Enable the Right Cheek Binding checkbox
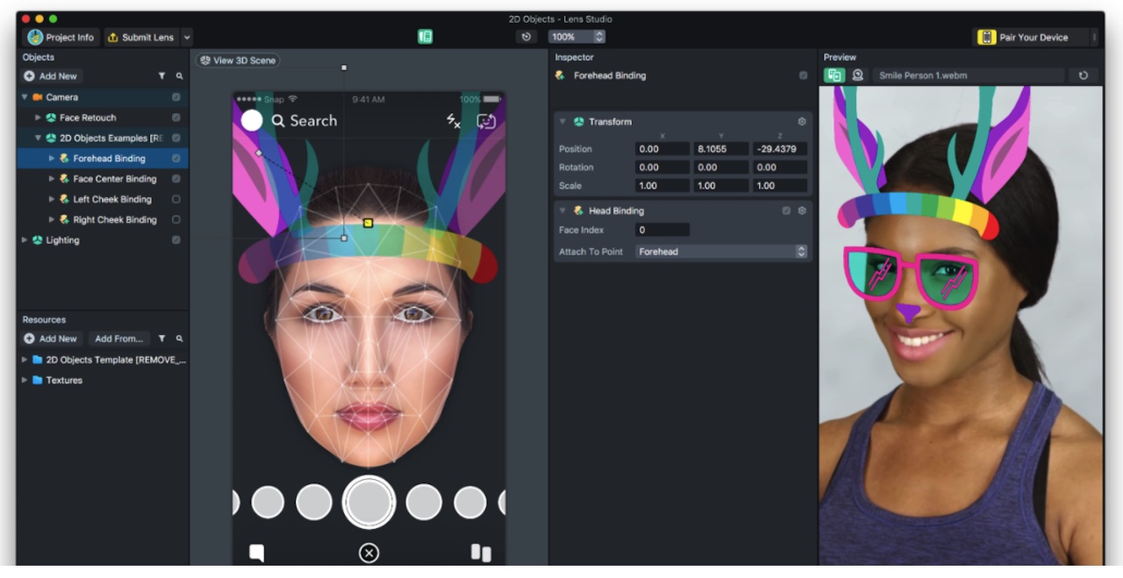This screenshot has height=578, width=1123. pyautogui.click(x=176, y=219)
